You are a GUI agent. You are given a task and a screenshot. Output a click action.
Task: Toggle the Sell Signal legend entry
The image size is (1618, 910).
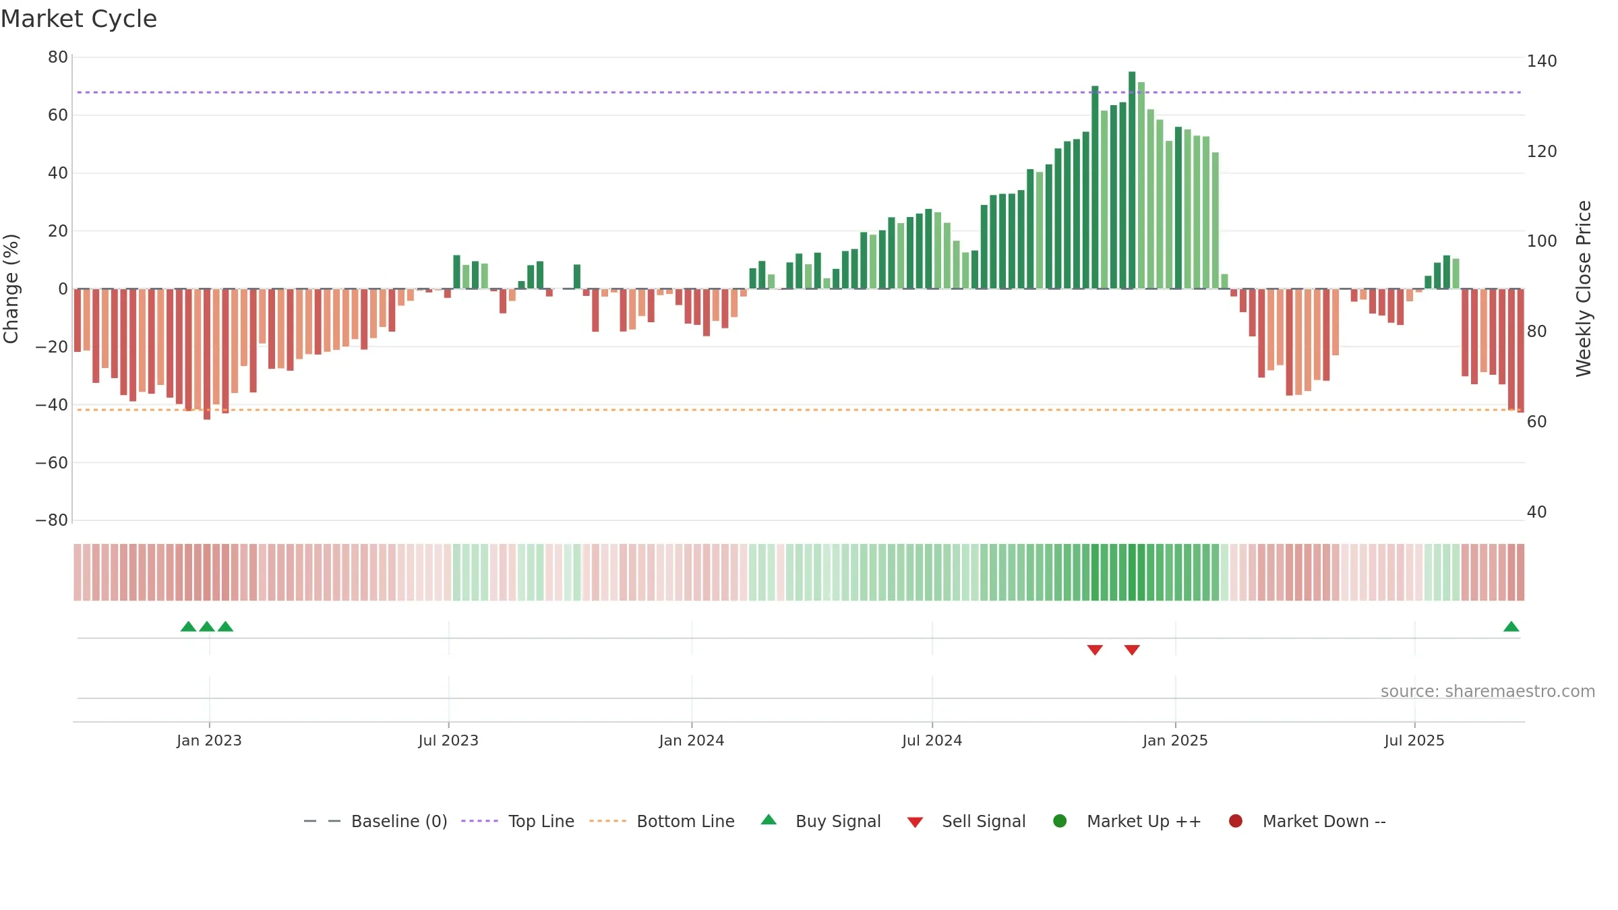[966, 821]
